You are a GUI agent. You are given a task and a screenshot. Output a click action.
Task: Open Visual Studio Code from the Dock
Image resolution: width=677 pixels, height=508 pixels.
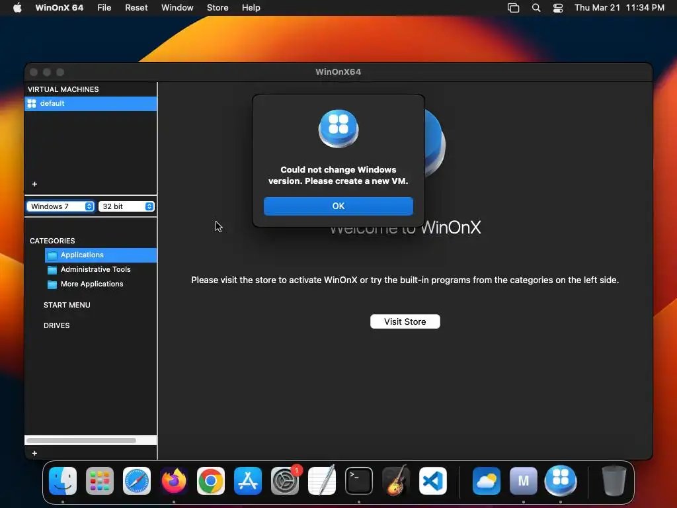(433, 481)
